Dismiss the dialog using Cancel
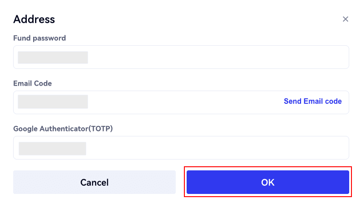The image size is (361, 203). (94, 182)
